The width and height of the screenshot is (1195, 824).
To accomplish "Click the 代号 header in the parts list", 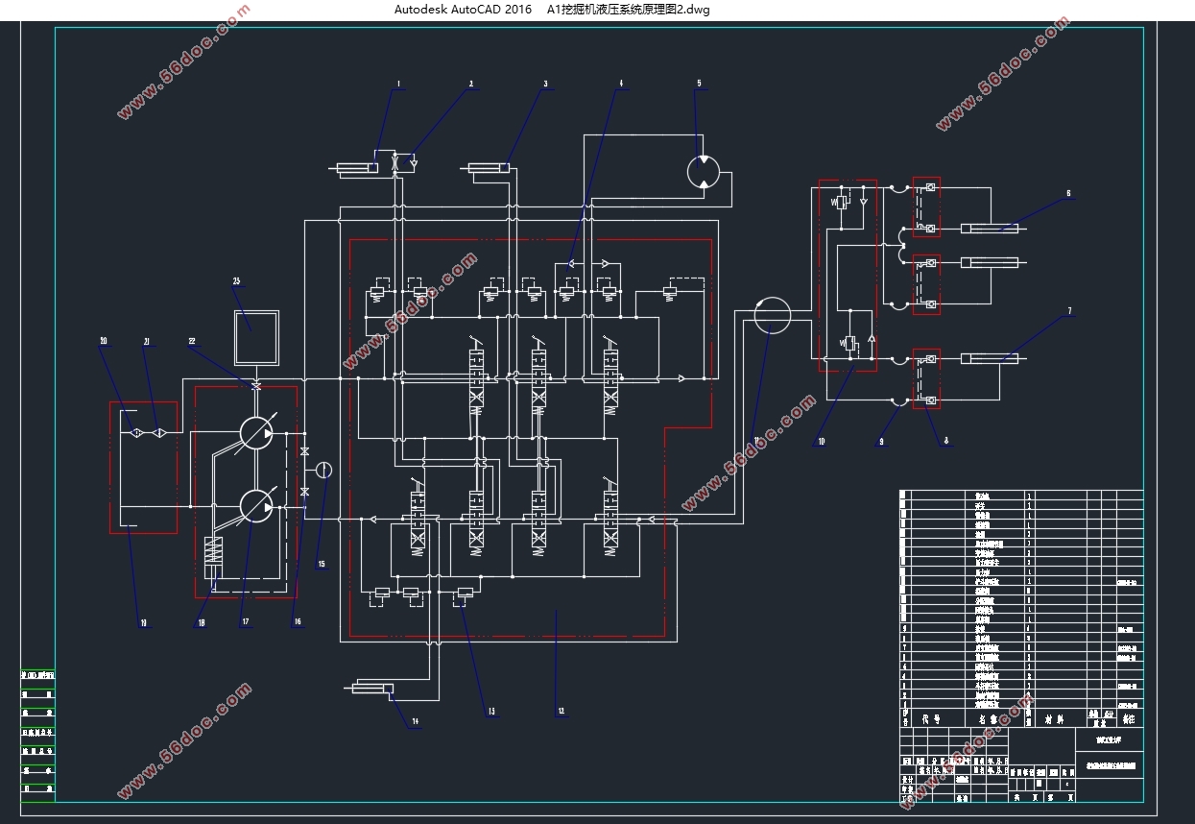I will coord(931,718).
